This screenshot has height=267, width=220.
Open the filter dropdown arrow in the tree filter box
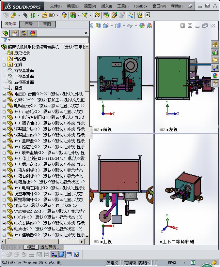click(x=9, y=40)
